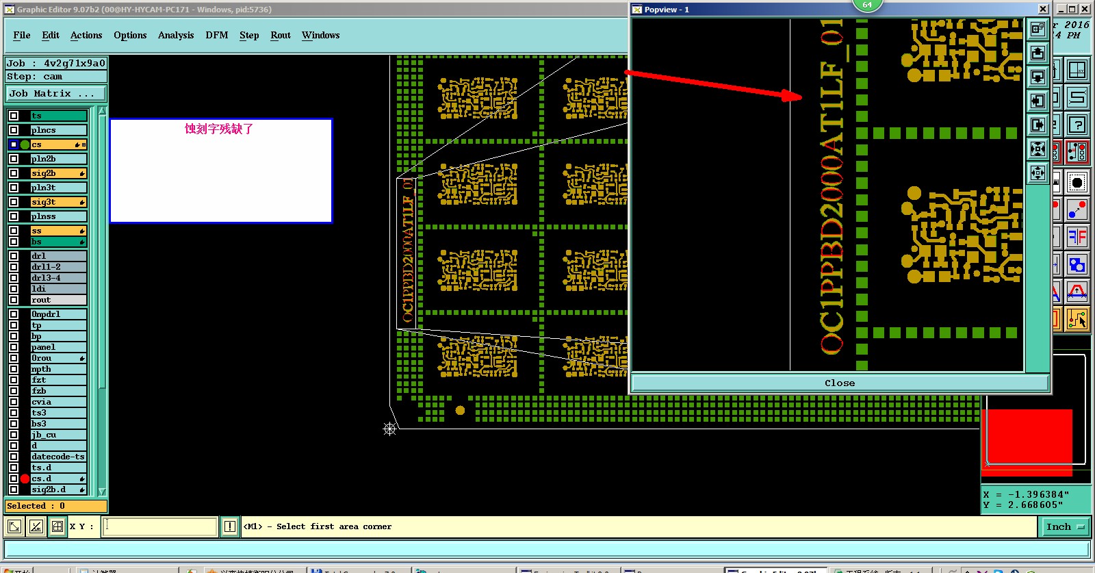Click the layer list scroll-up arrow
Viewport: 1095px width, 573px height.
click(x=102, y=111)
